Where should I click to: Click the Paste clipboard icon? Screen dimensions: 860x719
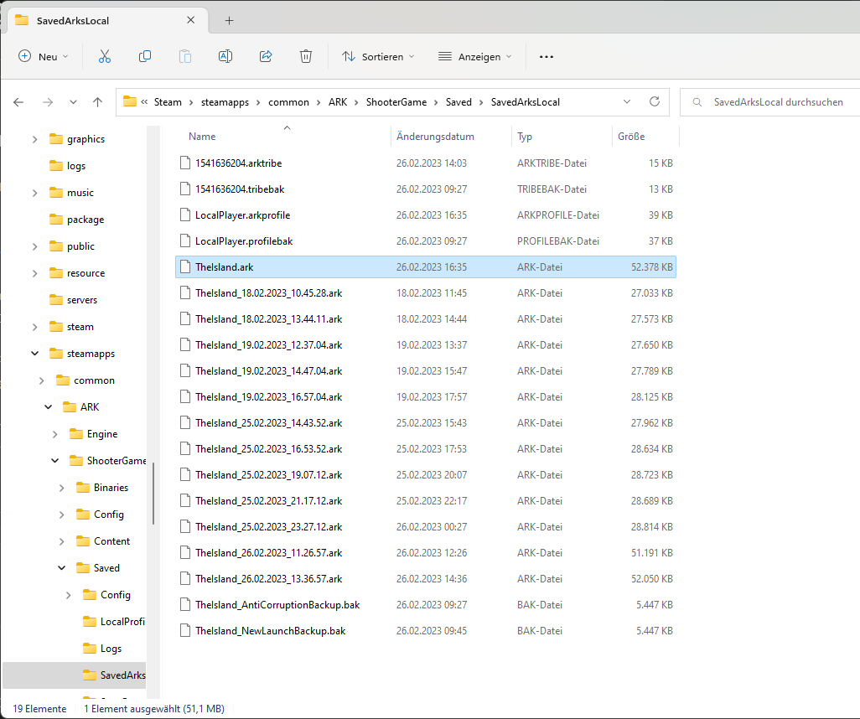pos(185,56)
